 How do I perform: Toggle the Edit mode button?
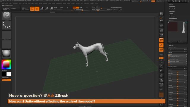[32, 9]
